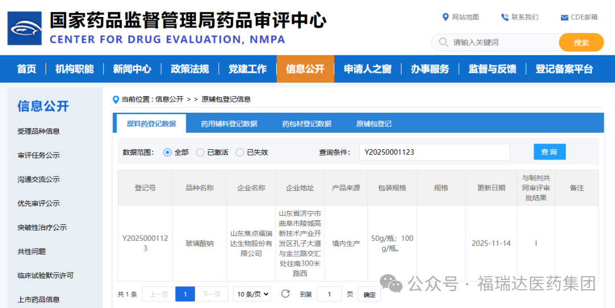This screenshot has height=308, width=615.
Task: Click the CDE logo icon
Action: pos(24,28)
